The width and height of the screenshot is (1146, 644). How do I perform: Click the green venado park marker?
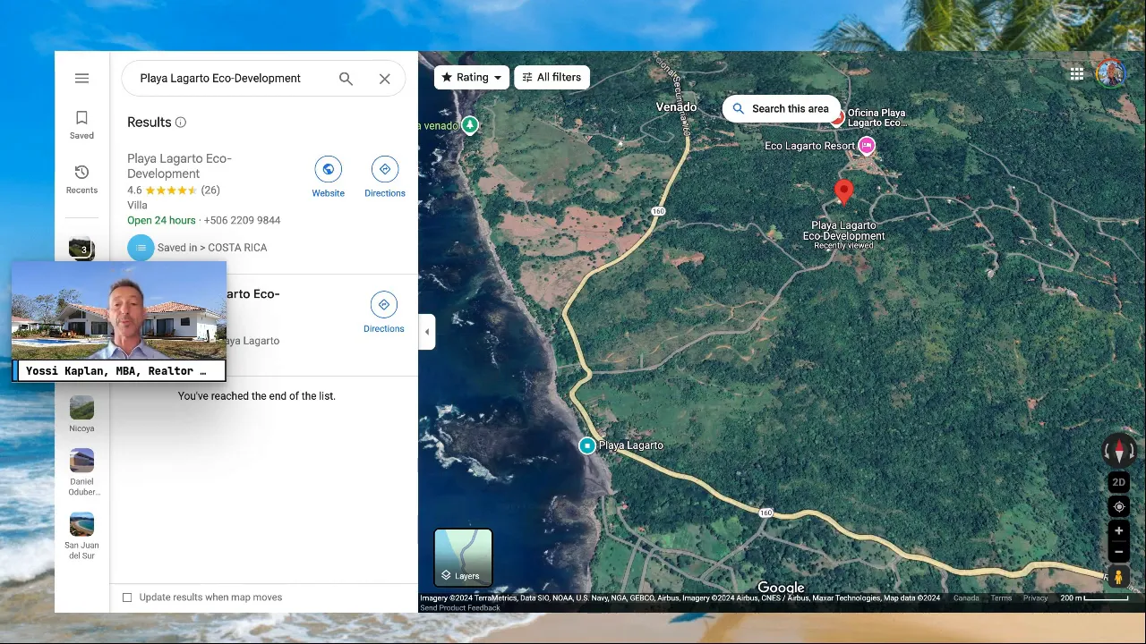pos(470,125)
